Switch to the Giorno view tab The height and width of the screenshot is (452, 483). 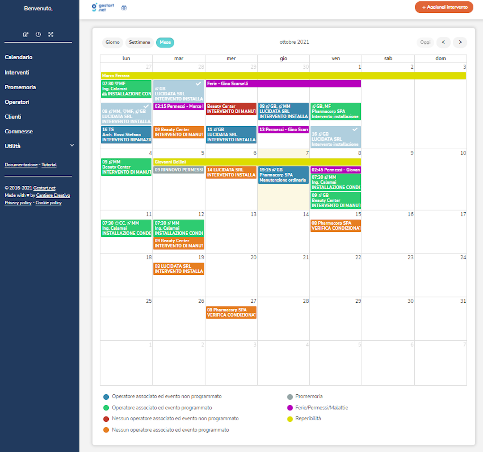pos(112,42)
